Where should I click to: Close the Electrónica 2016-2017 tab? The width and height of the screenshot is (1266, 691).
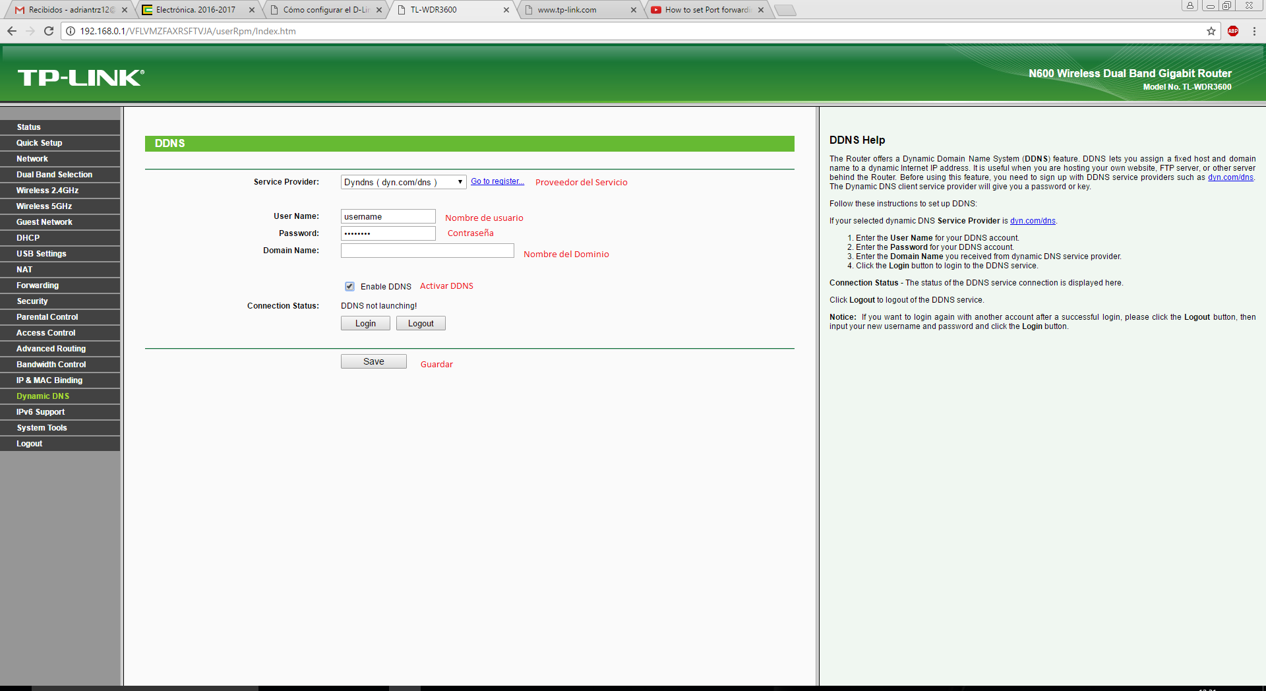[252, 10]
